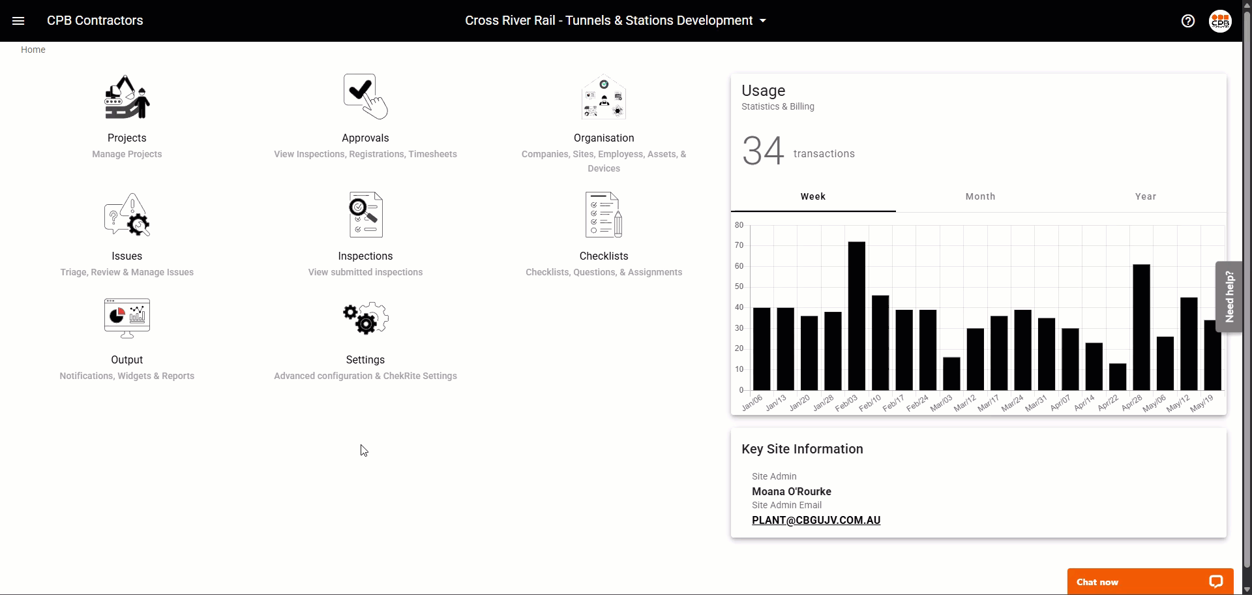Switch usage chart to Year tab
This screenshot has height=595, width=1252.
1145,196
